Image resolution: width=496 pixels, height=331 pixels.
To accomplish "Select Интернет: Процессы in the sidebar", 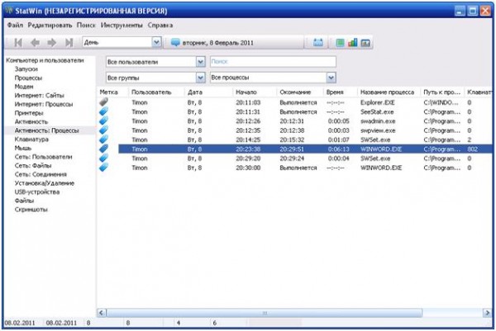I will [44, 104].
